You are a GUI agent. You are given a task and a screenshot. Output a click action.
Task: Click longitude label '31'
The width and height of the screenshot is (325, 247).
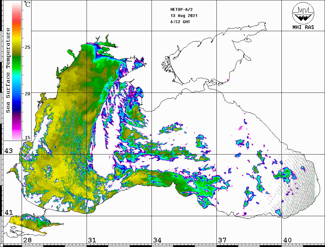coord(92,240)
